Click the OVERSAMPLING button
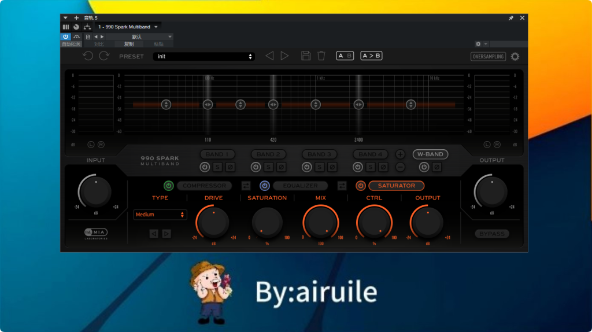592x332 pixels. (488, 57)
